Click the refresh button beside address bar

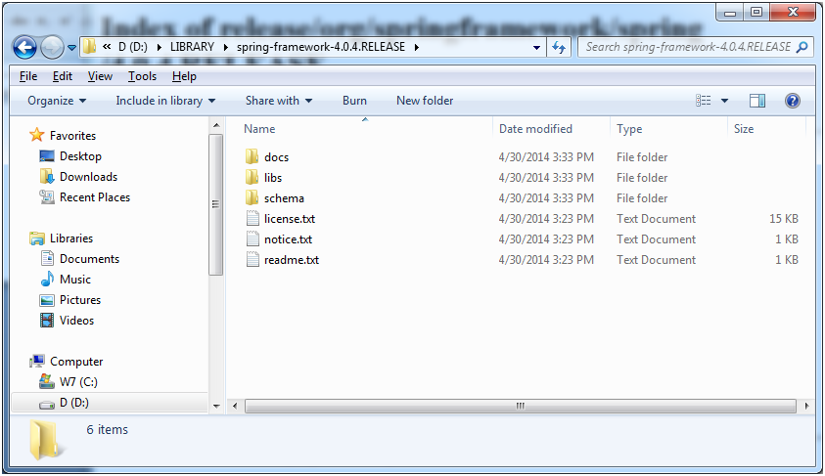coord(558,47)
